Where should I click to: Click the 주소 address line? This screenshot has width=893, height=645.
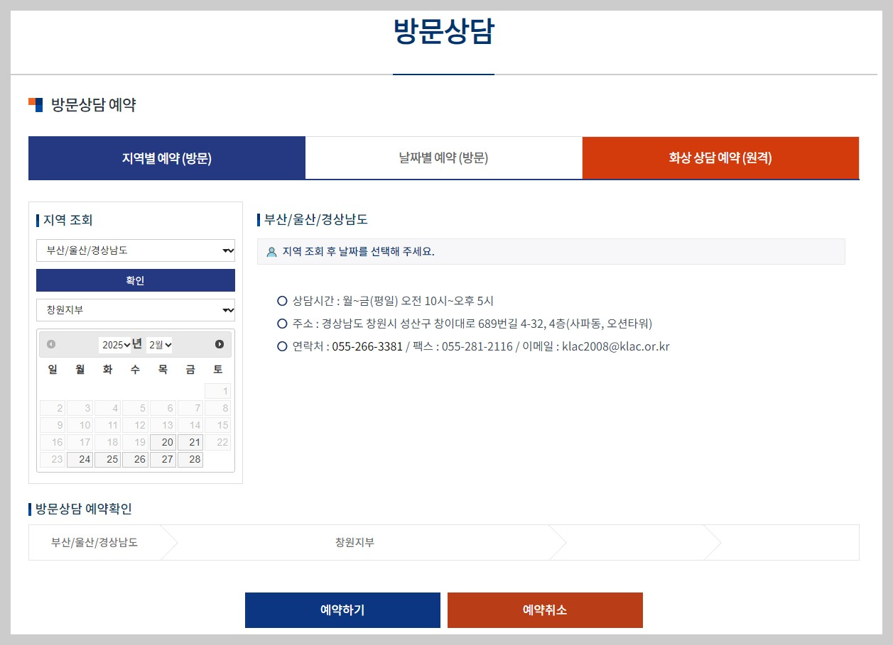(472, 324)
